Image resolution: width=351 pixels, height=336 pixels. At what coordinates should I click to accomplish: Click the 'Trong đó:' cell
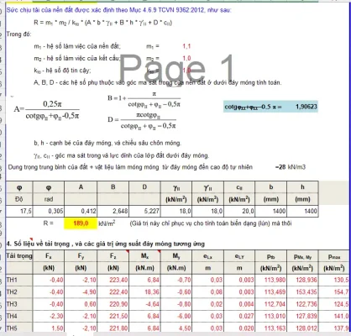(19, 34)
